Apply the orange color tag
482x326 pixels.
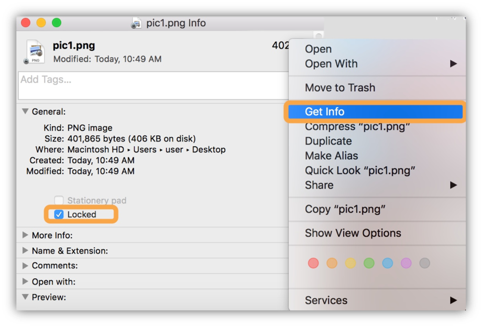332,263
